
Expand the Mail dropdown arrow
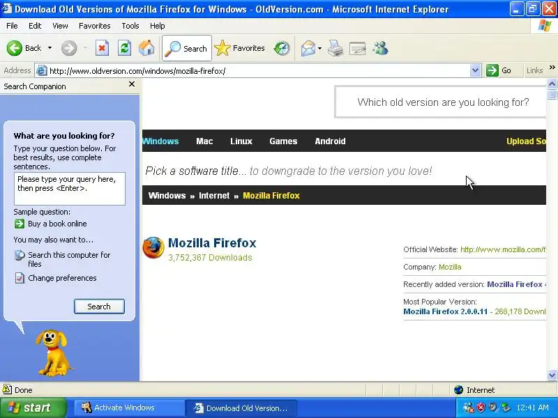click(319, 48)
